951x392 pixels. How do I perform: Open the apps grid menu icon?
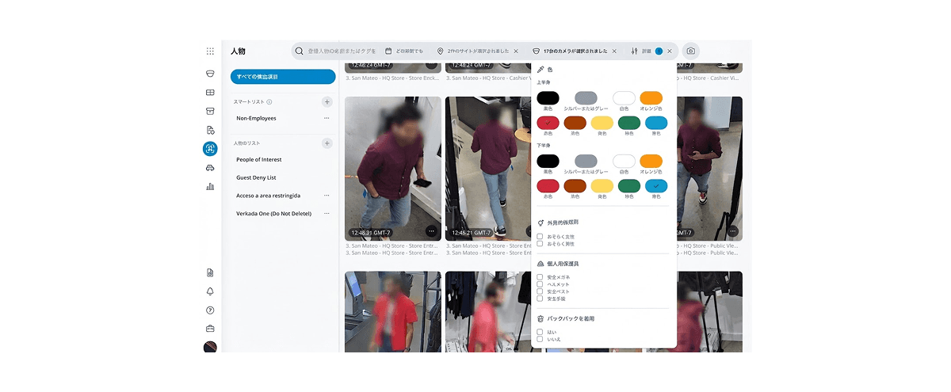click(210, 51)
